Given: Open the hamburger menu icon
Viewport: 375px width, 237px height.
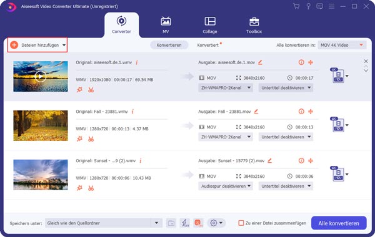Looking at the screenshot, I should click(331, 6).
